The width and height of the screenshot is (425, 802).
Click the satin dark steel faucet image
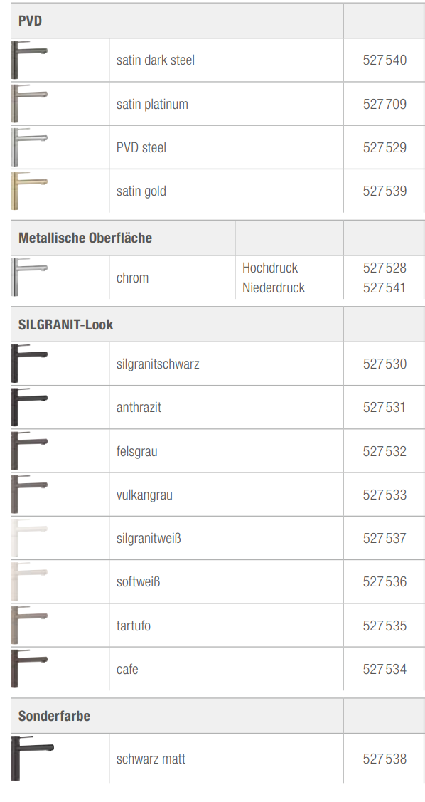click(29, 60)
